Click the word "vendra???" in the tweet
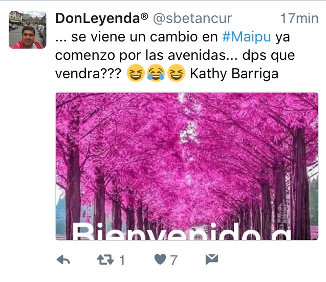This screenshot has width=326, height=282. click(x=88, y=74)
